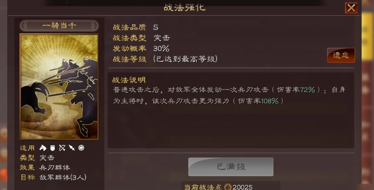Click the spear troop icon

(x=72, y=148)
